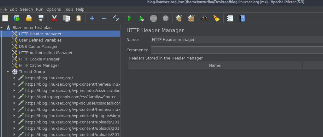Click the Copy icon in the toolbar

point(66,18)
